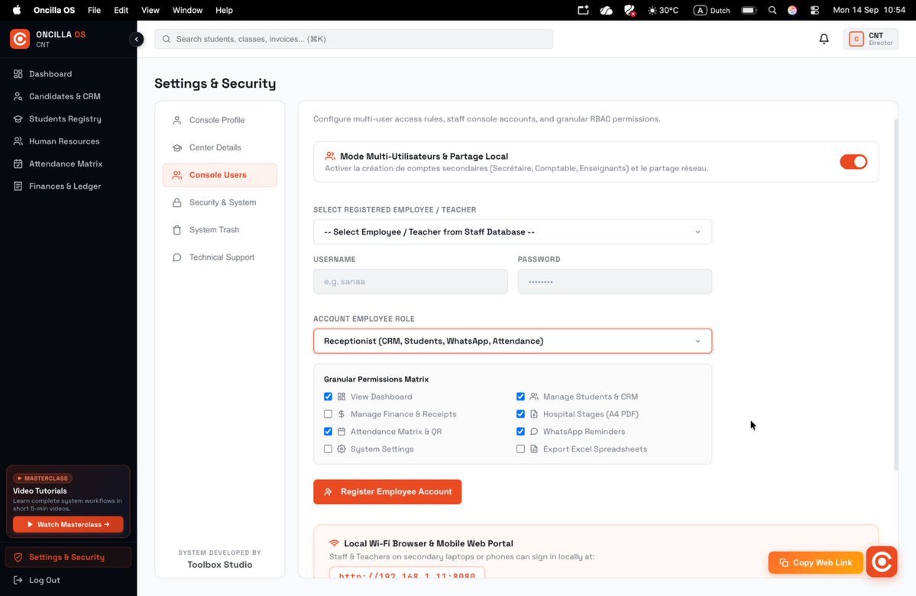Image resolution: width=916 pixels, height=596 pixels.
Task: Click the battery status icon
Action: pyautogui.click(x=749, y=10)
